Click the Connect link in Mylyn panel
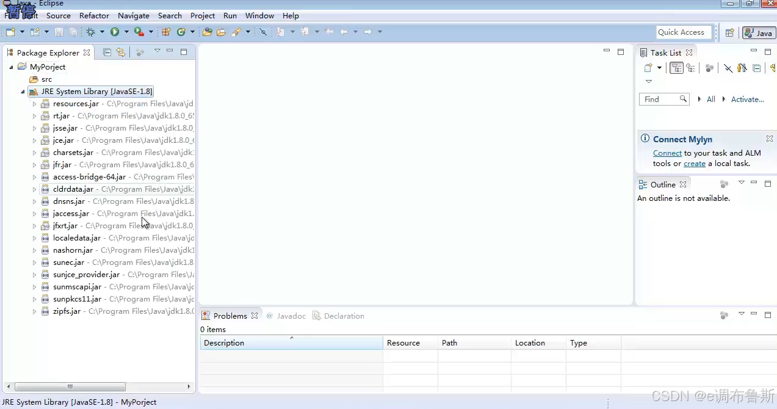Viewport: 777px width, 409px height. click(x=667, y=153)
